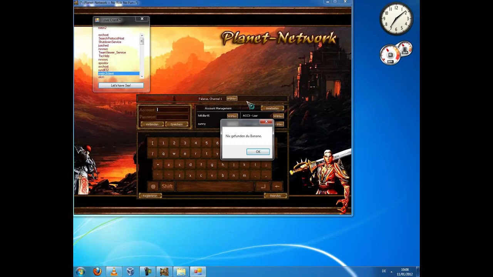Click the '1' key on the virtual keyboard
This screenshot has width=493, height=277.
(163, 143)
